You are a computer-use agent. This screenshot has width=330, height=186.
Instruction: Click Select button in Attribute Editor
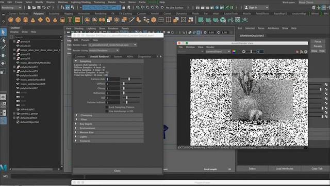coord(252,168)
